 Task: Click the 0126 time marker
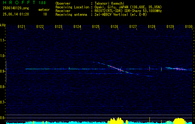(x=114, y=27)
